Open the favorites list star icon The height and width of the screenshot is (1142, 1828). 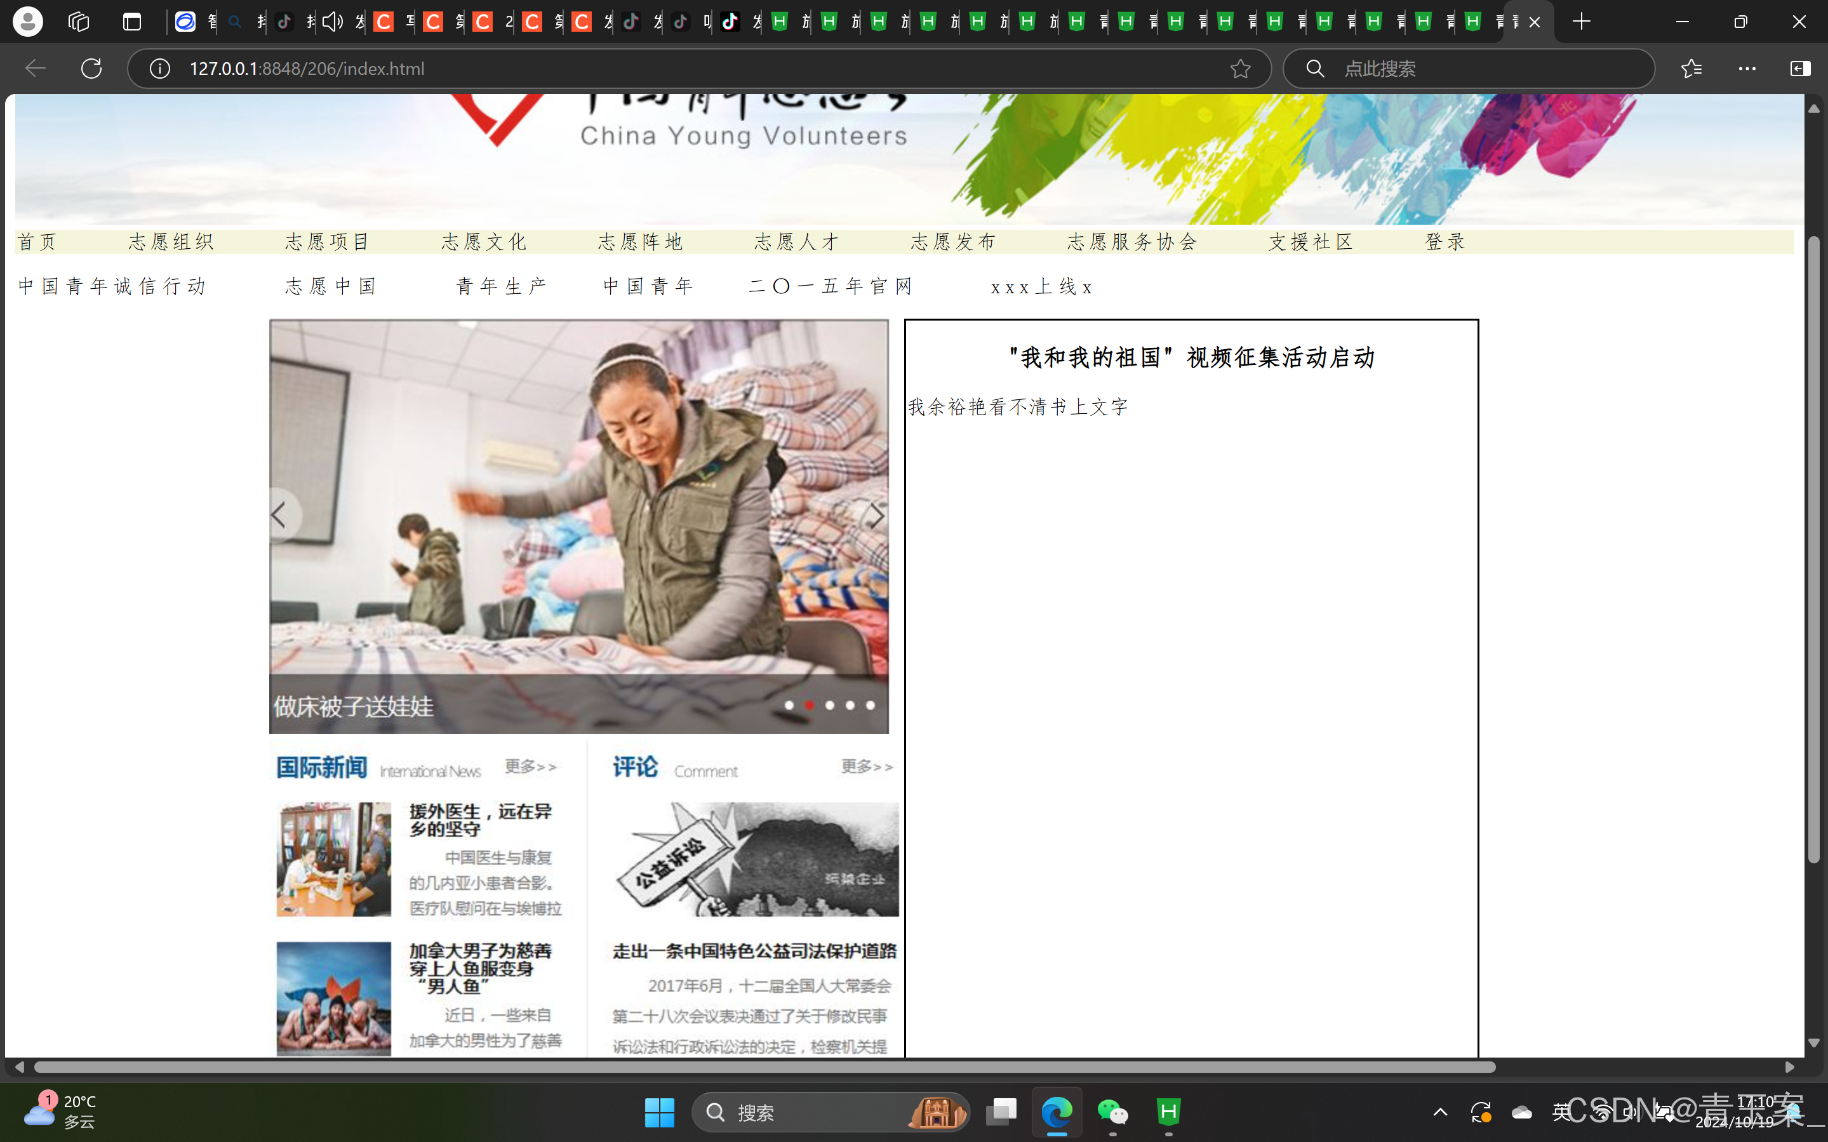(1691, 69)
